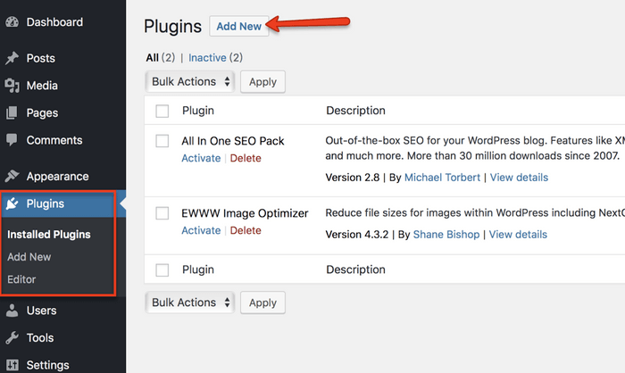The width and height of the screenshot is (625, 373).
Task: Open the plugin Editor submenu entry
Action: coord(21,279)
